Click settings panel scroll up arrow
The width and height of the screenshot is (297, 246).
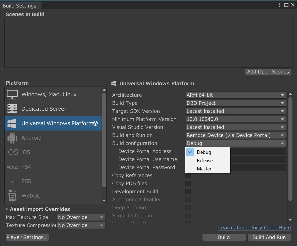(290, 94)
